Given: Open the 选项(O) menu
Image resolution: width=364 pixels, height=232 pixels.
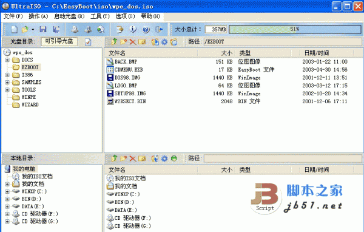Looking at the screenshot, I should pos(125,16).
